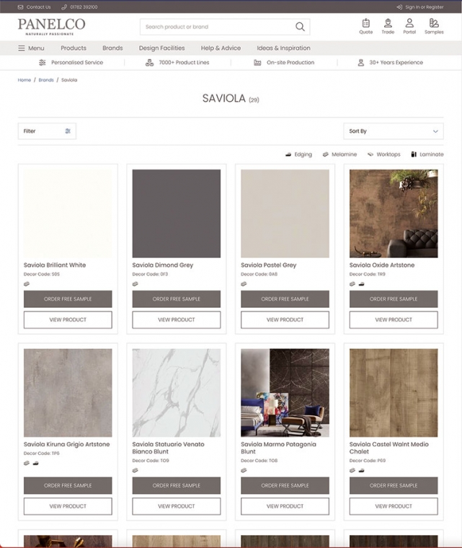This screenshot has height=548, width=462.
Task: Open the Sort By dropdown
Action: [x=394, y=131]
